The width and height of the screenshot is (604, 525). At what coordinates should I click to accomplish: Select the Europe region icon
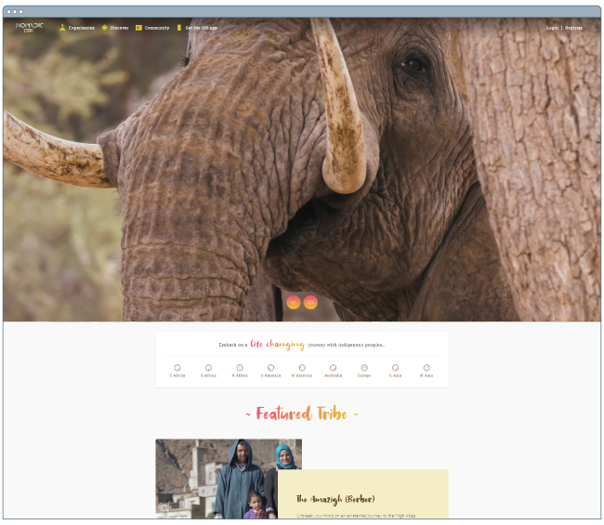tap(364, 368)
